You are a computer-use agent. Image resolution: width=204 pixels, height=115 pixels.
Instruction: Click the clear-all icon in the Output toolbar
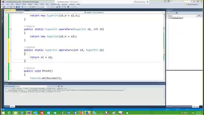59,87
